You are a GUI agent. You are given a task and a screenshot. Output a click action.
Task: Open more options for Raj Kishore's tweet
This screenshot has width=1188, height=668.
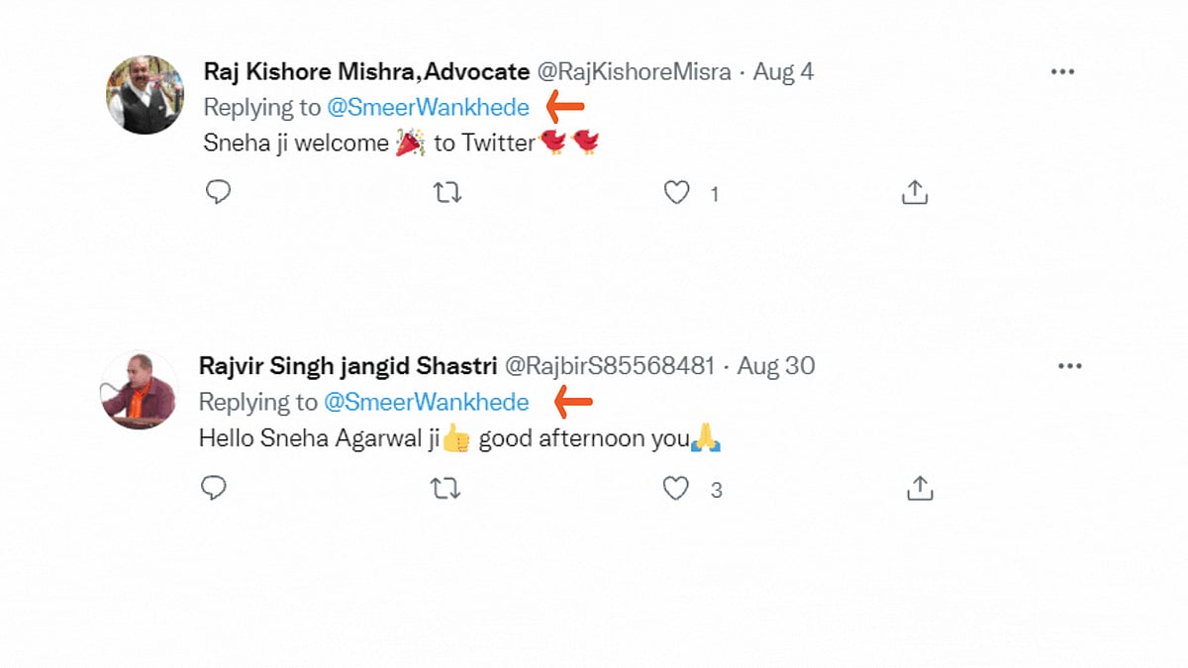(x=1062, y=72)
